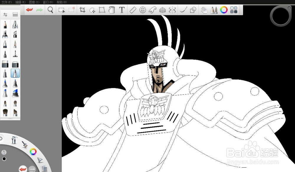Open the 编辑(E) menu
Image resolution: width=295 pixels, height=172 pixels.
20,2
